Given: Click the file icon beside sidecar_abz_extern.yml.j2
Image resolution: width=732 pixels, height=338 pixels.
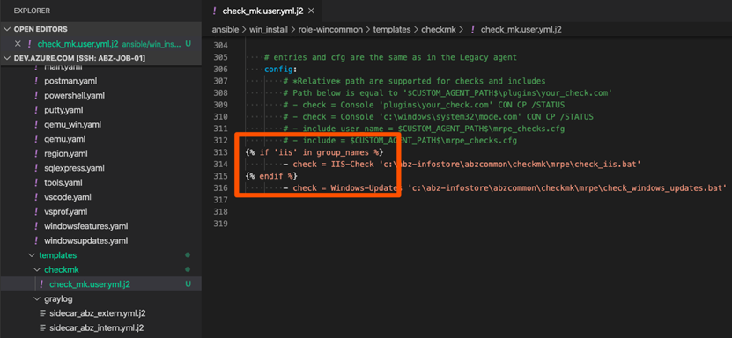Looking at the screenshot, I should (41, 313).
